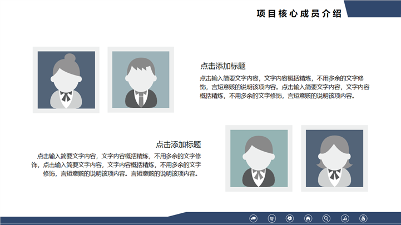Click the lower left description paragraph

(x=116, y=165)
